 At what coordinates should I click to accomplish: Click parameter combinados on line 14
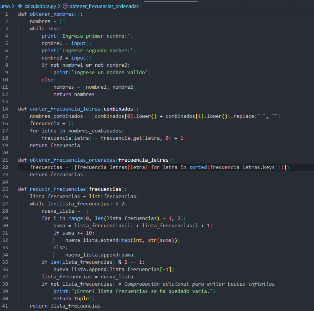tap(118, 109)
